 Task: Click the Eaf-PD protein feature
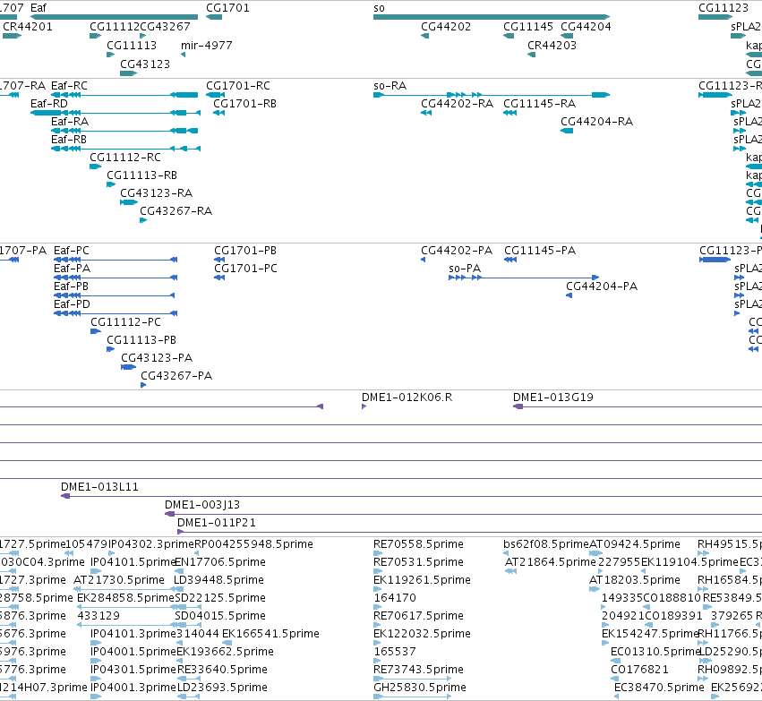[x=116, y=313]
